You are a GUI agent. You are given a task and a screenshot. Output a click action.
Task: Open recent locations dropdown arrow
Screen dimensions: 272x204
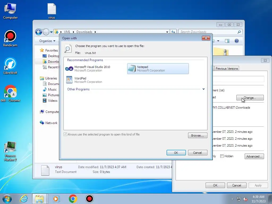[x=51, y=32]
